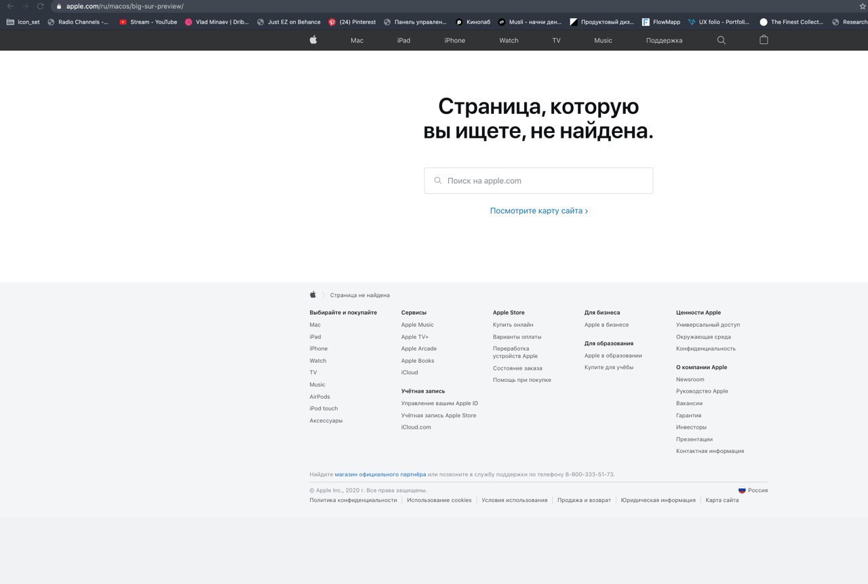This screenshot has width=868, height=584.
Task: Click the Поиск на apple.com search field
Action: pos(538,180)
